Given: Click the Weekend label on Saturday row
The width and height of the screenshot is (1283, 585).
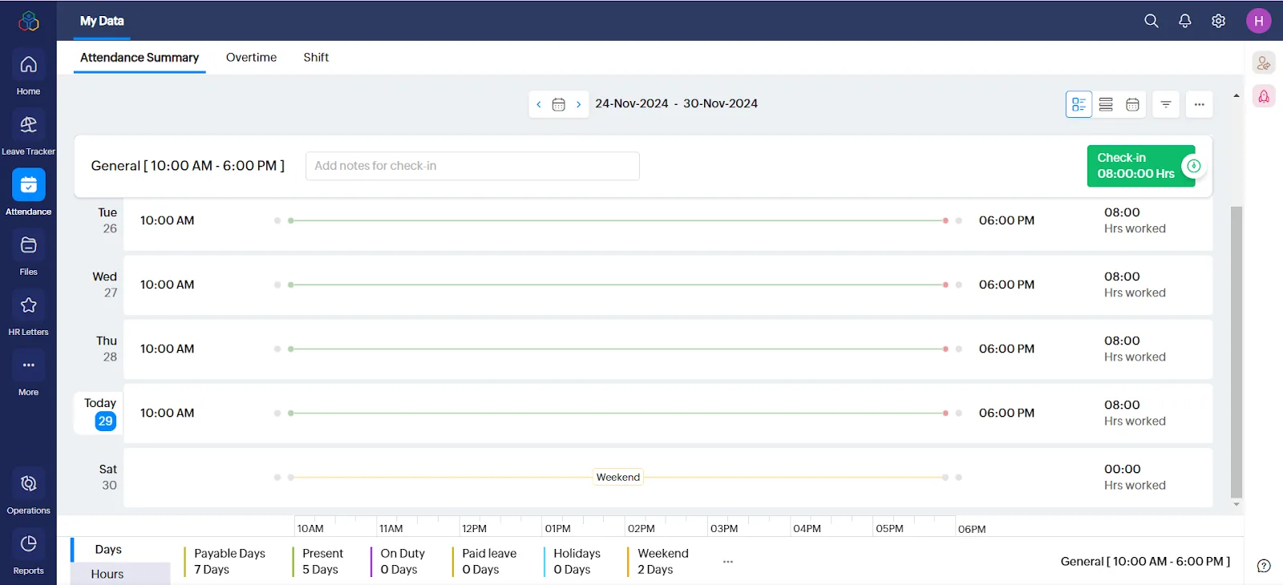Looking at the screenshot, I should tap(618, 477).
